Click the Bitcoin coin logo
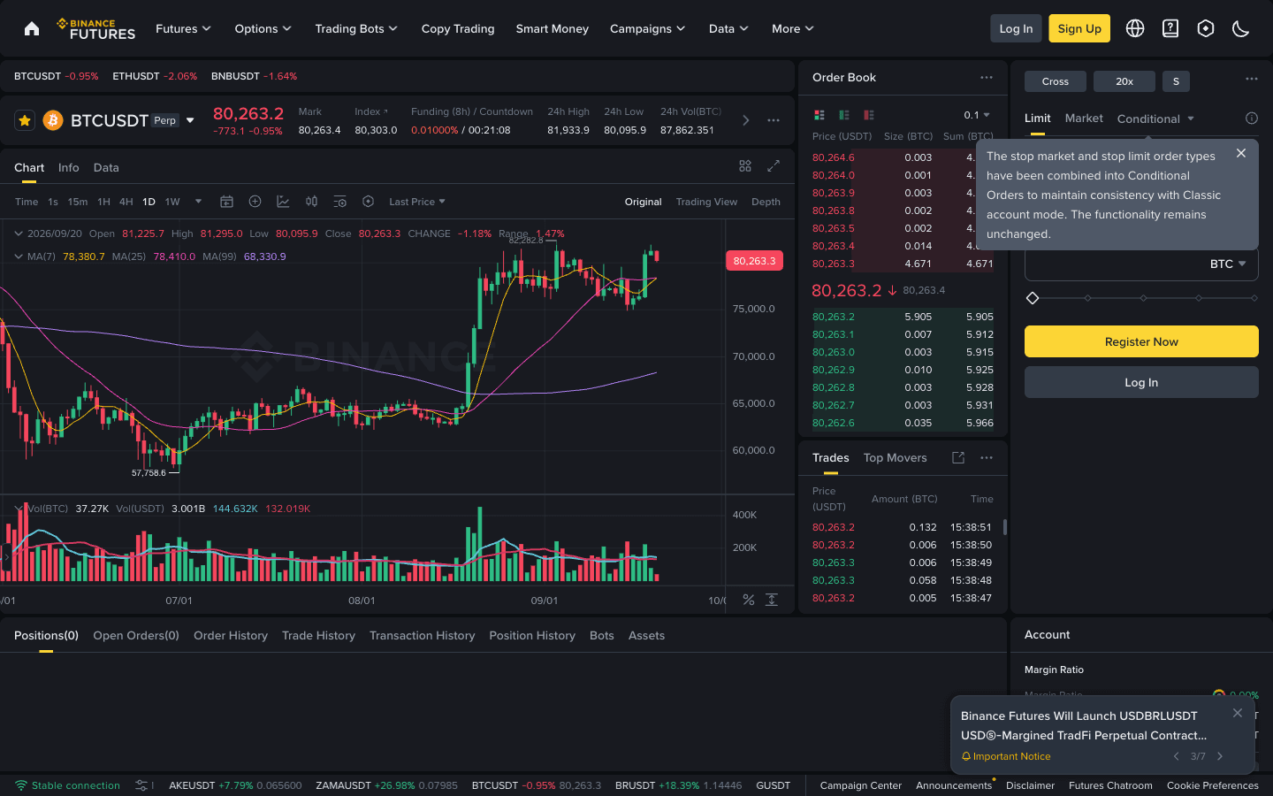 click(53, 120)
